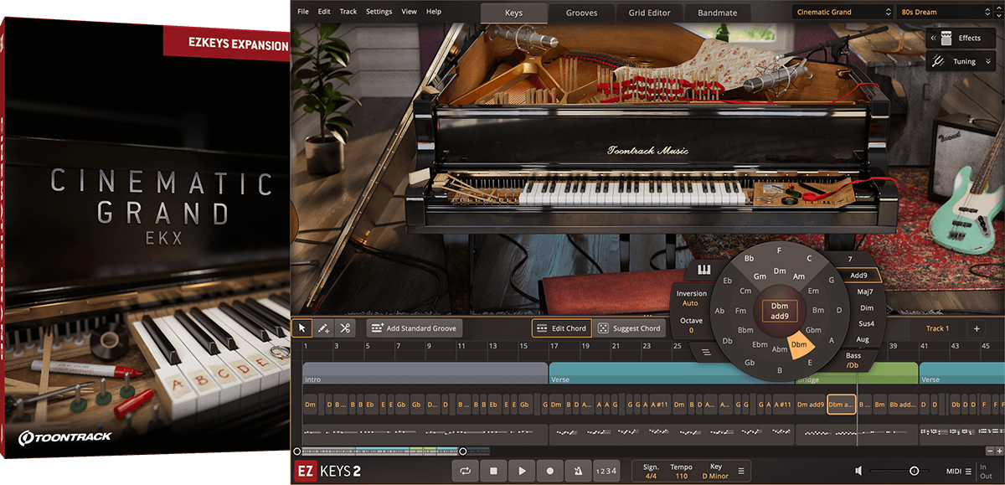Pick Em on the chord wheel
This screenshot has width=1005, height=485.
813,291
